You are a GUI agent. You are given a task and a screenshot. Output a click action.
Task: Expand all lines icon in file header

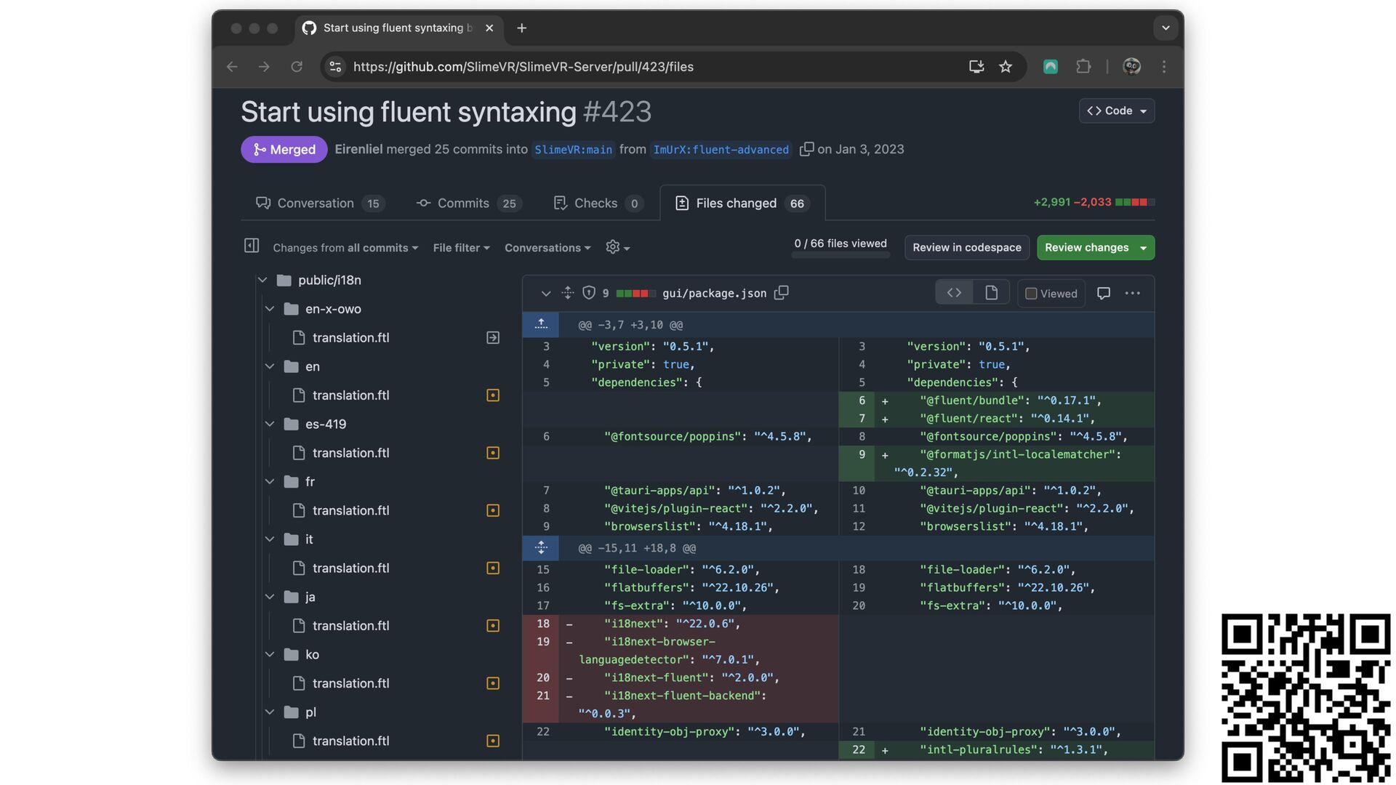(x=568, y=293)
